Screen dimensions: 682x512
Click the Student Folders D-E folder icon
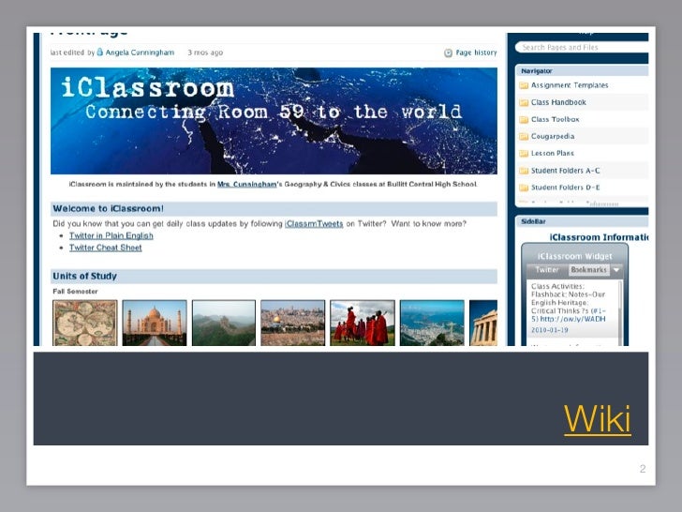tap(524, 188)
